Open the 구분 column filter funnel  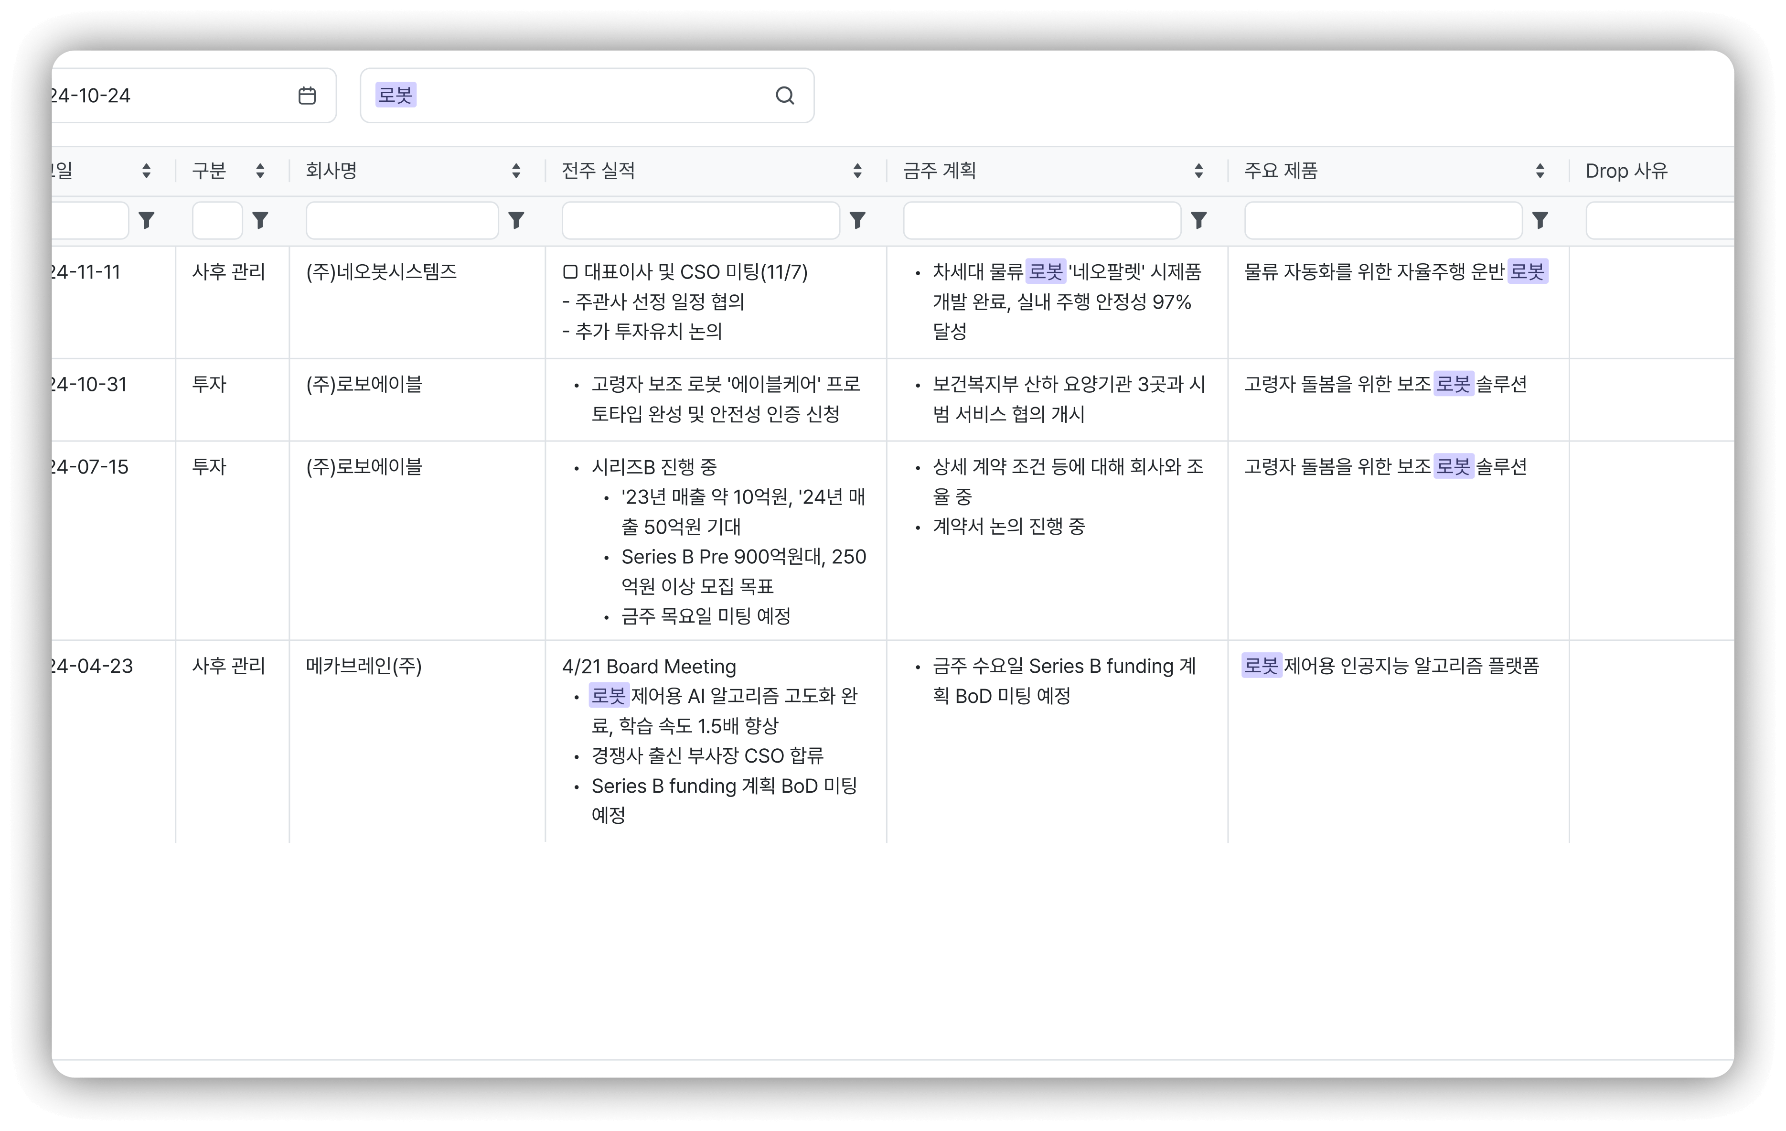260,220
